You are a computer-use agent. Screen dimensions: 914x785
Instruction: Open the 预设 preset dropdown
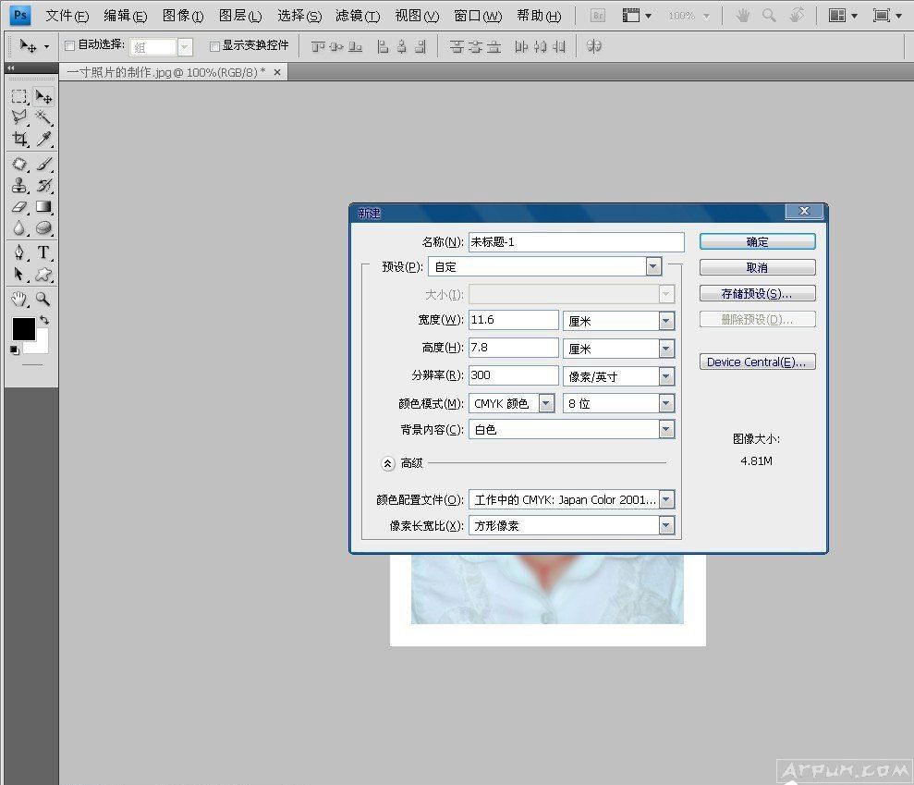coord(653,266)
